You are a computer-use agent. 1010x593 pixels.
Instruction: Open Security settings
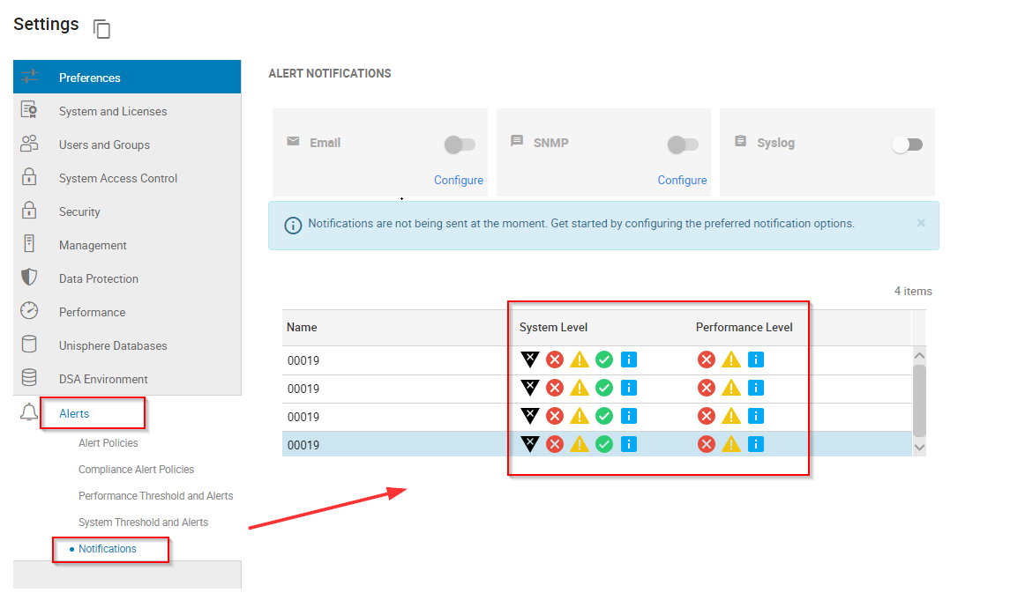(x=127, y=211)
